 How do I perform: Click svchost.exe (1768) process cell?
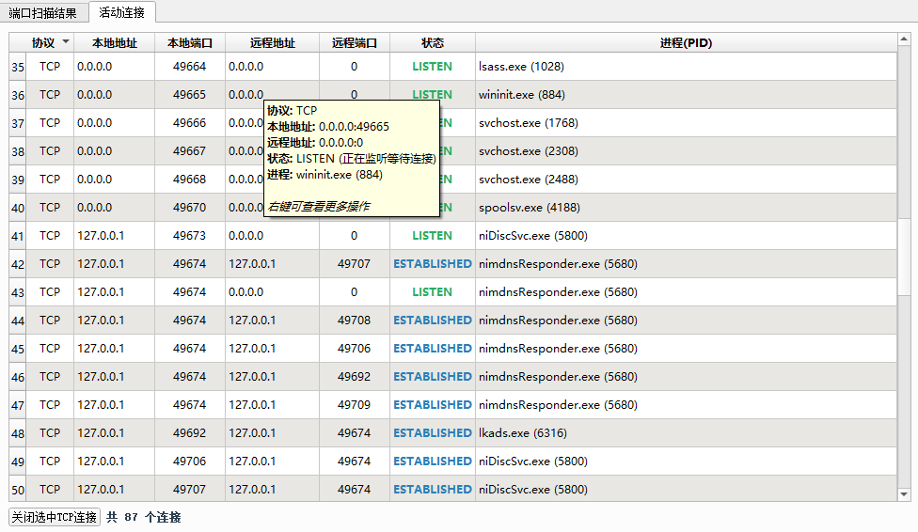point(687,123)
